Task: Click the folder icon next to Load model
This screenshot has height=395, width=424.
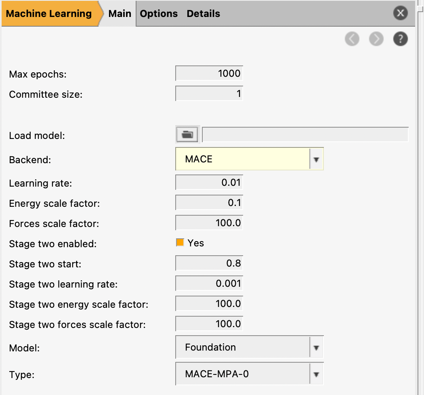Action: 187,135
